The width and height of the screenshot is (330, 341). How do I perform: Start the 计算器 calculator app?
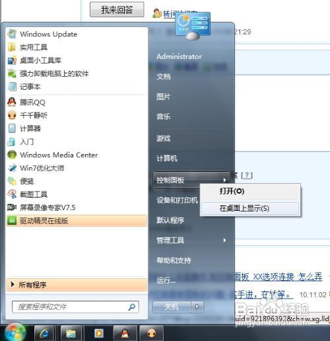(x=77, y=128)
